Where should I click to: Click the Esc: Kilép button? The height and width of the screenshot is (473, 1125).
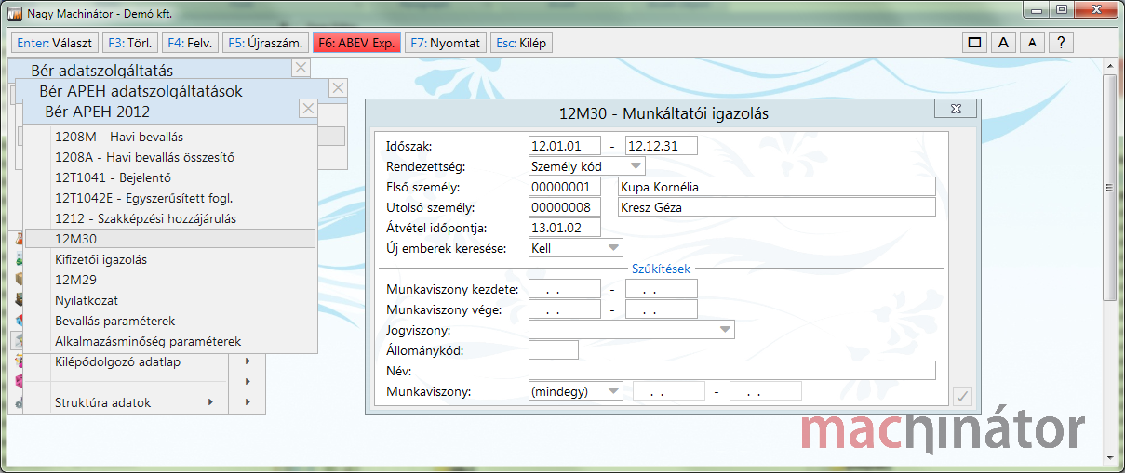[x=521, y=43]
